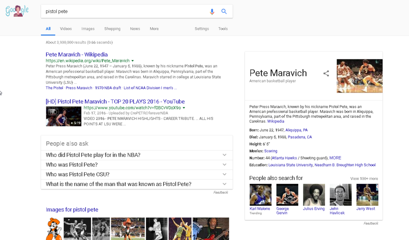Click into the search box containing "pistol pete"
The width and height of the screenshot is (409, 240).
123,11
